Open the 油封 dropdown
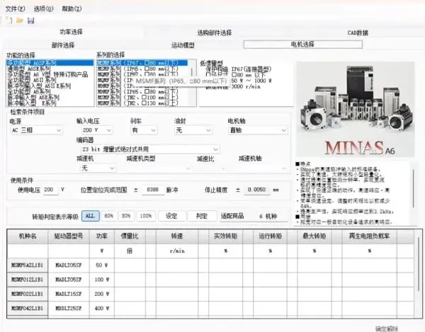The height and width of the screenshot is (332, 425). [x=193, y=130]
